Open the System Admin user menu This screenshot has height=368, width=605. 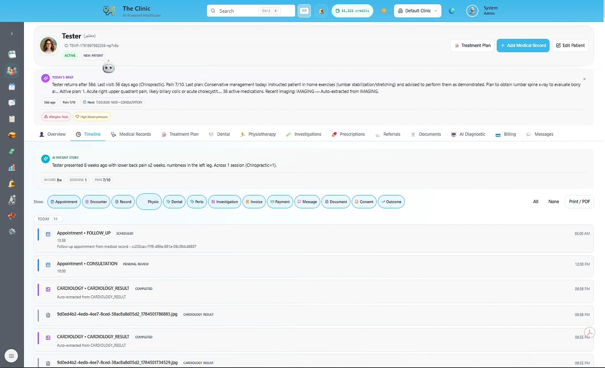pos(482,11)
